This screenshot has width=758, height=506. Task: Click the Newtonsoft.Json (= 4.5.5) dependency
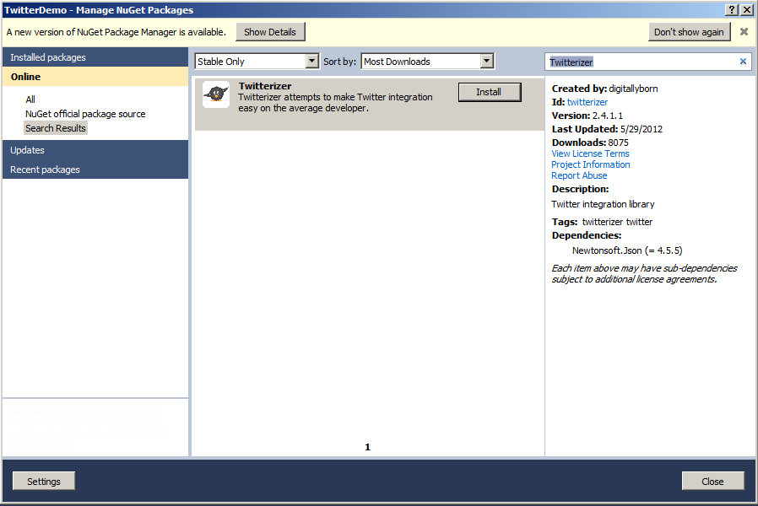(x=627, y=250)
